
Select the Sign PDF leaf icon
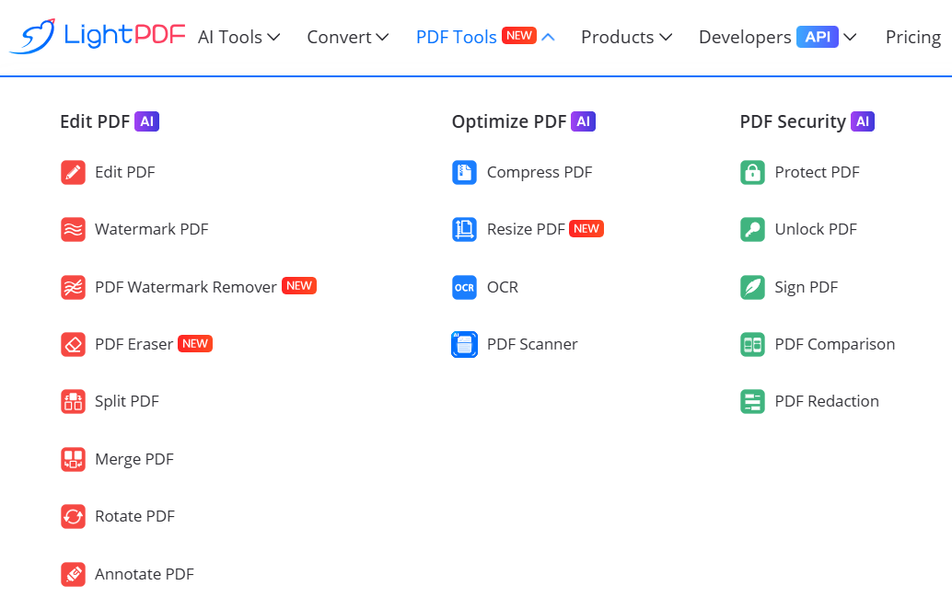click(x=753, y=286)
